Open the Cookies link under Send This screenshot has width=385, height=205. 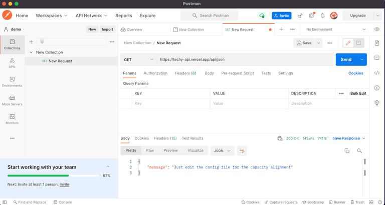coord(355,73)
